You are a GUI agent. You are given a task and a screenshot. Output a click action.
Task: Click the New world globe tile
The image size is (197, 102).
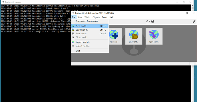tap(114, 36)
